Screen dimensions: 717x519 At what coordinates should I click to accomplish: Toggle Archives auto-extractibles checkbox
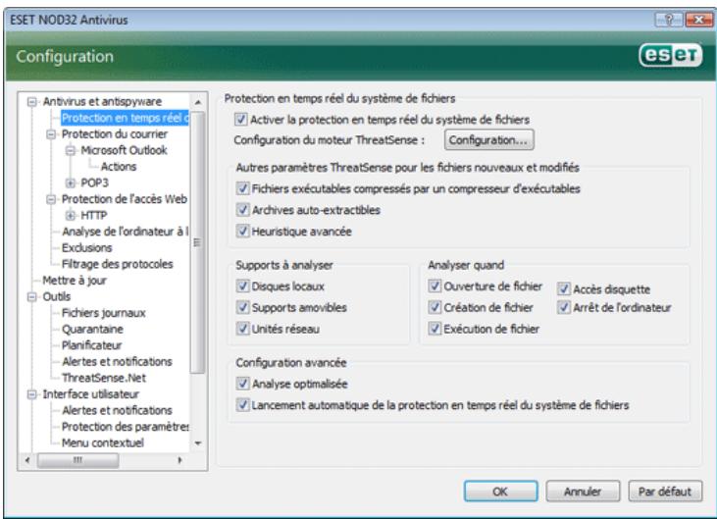click(x=243, y=210)
